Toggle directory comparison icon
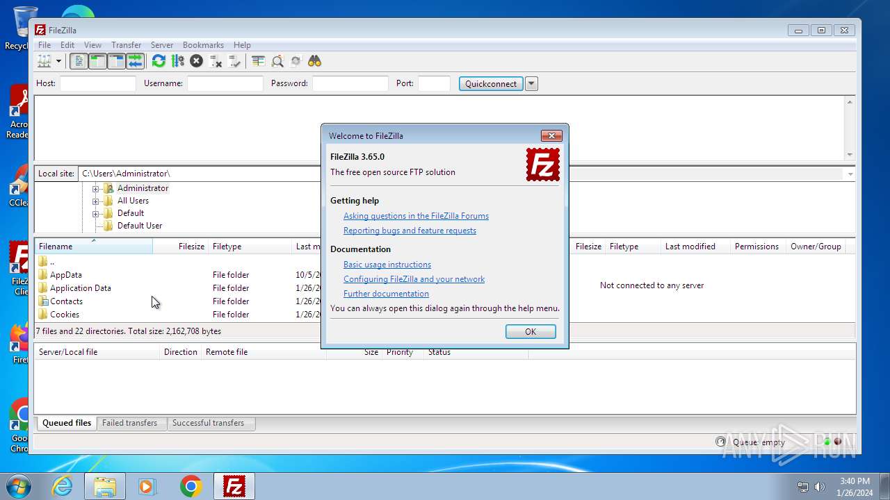The image size is (890, 500). tap(277, 61)
